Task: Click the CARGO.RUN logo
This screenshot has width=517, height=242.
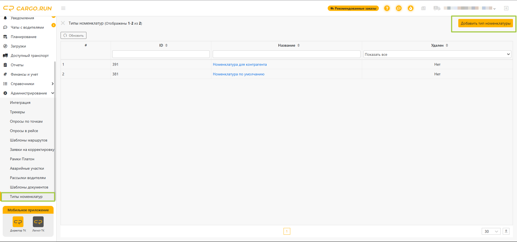Action: (27, 8)
